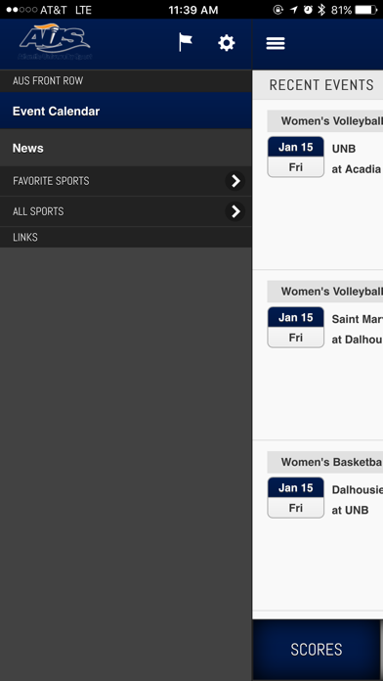
Task: Select News in the side menu
Action: (x=126, y=148)
